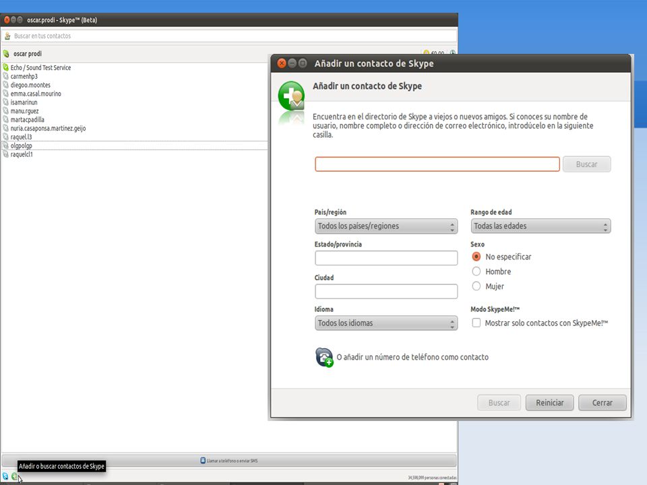
Task: Select the olgpolgp contact
Action: click(x=135, y=145)
